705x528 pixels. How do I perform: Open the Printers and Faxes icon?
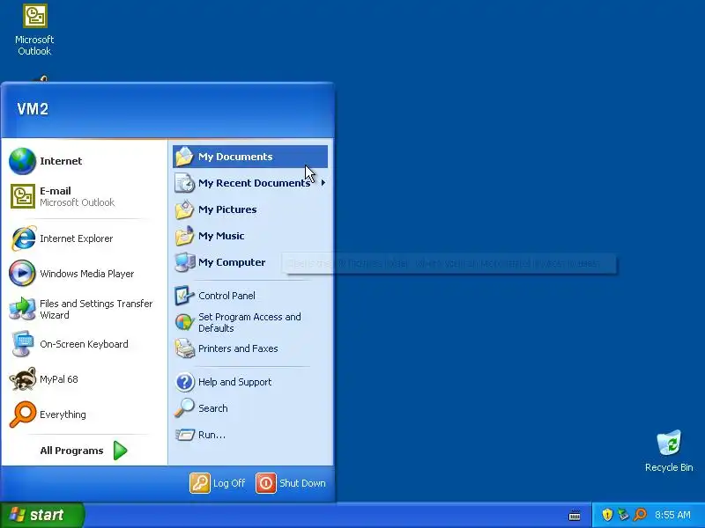[x=184, y=348]
